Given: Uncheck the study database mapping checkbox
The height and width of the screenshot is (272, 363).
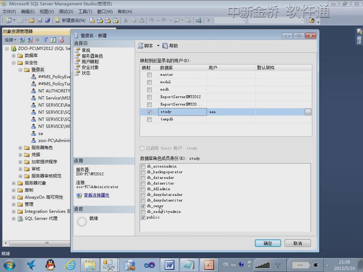Looking at the screenshot, I should (149, 112).
